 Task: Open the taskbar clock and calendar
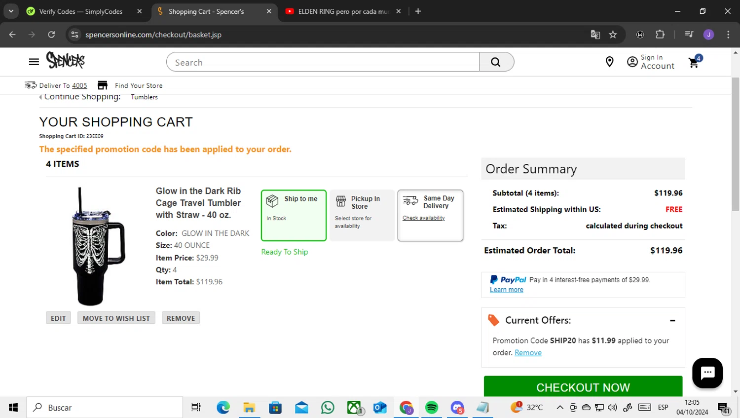point(692,408)
